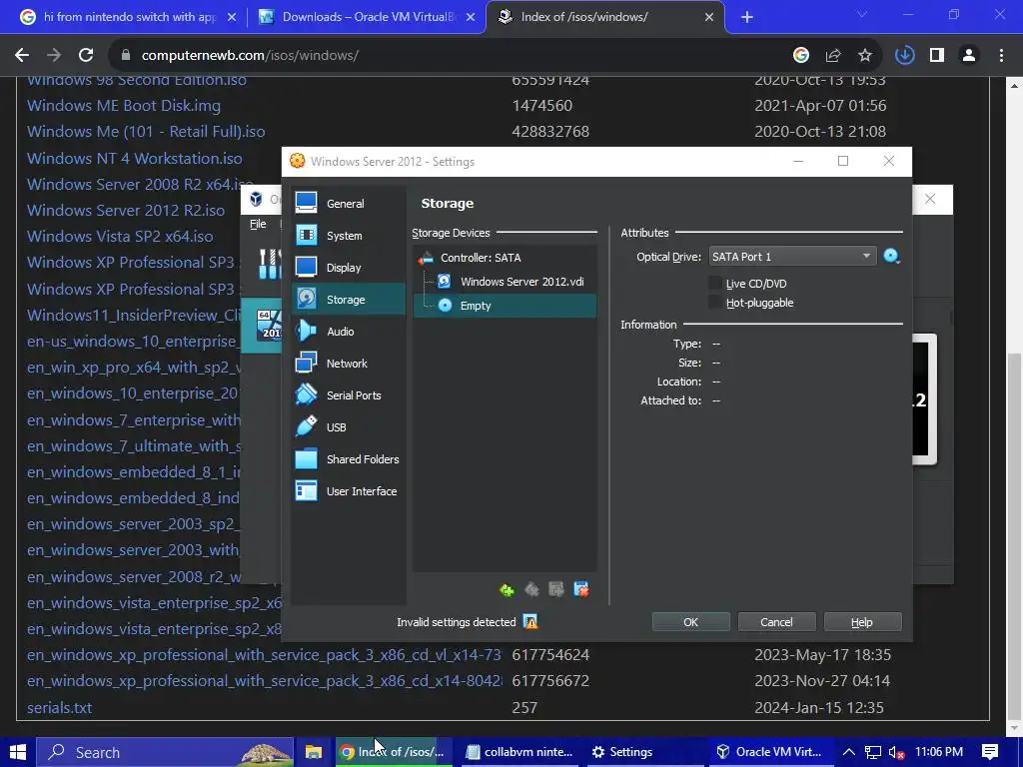Image resolution: width=1023 pixels, height=767 pixels.
Task: Open the System settings category
Action: click(347, 236)
